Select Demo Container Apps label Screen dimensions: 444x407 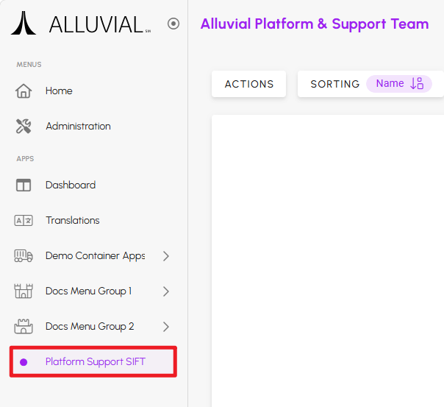(x=95, y=255)
